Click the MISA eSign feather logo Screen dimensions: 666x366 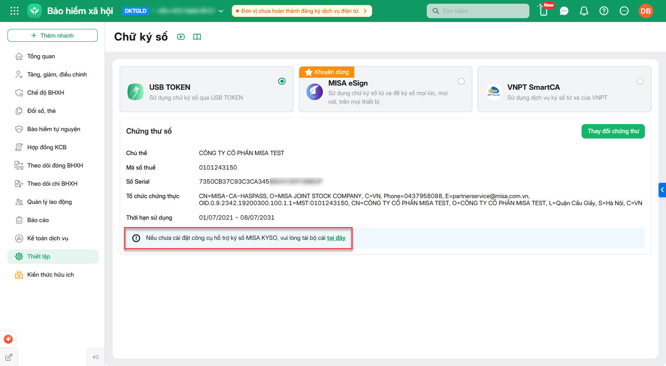coord(315,92)
